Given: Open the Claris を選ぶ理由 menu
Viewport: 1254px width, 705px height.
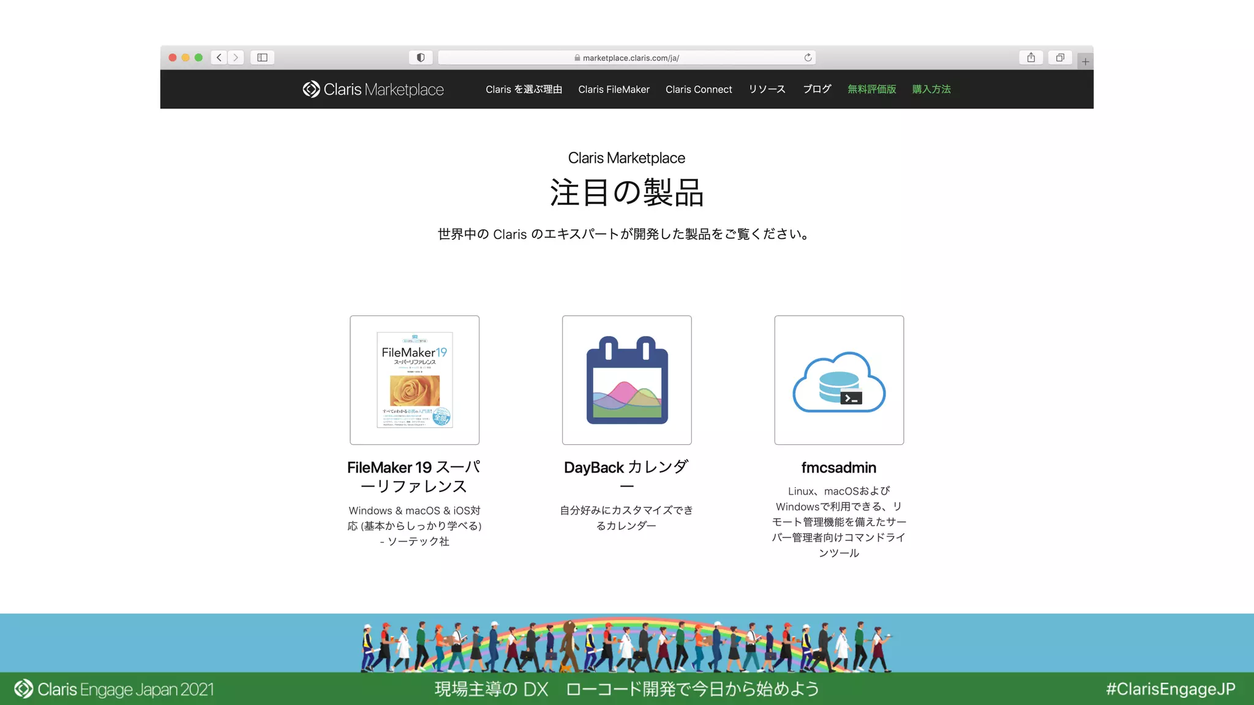Looking at the screenshot, I should point(524,89).
